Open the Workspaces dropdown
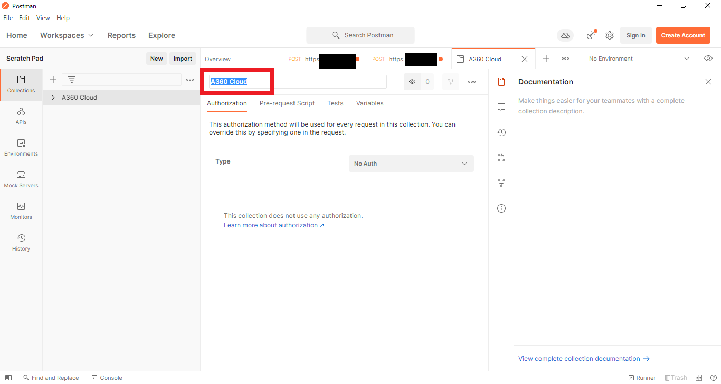 67,35
